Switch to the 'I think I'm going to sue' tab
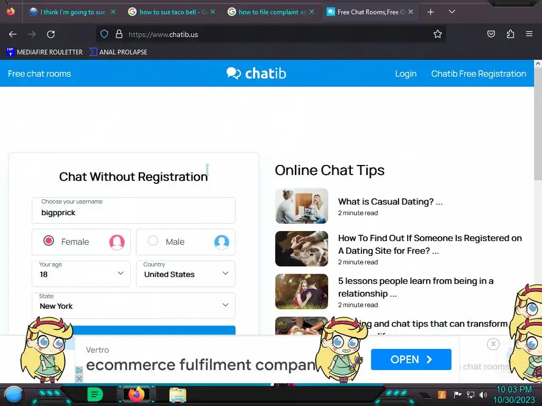This screenshot has height=406, width=542. pos(73,12)
